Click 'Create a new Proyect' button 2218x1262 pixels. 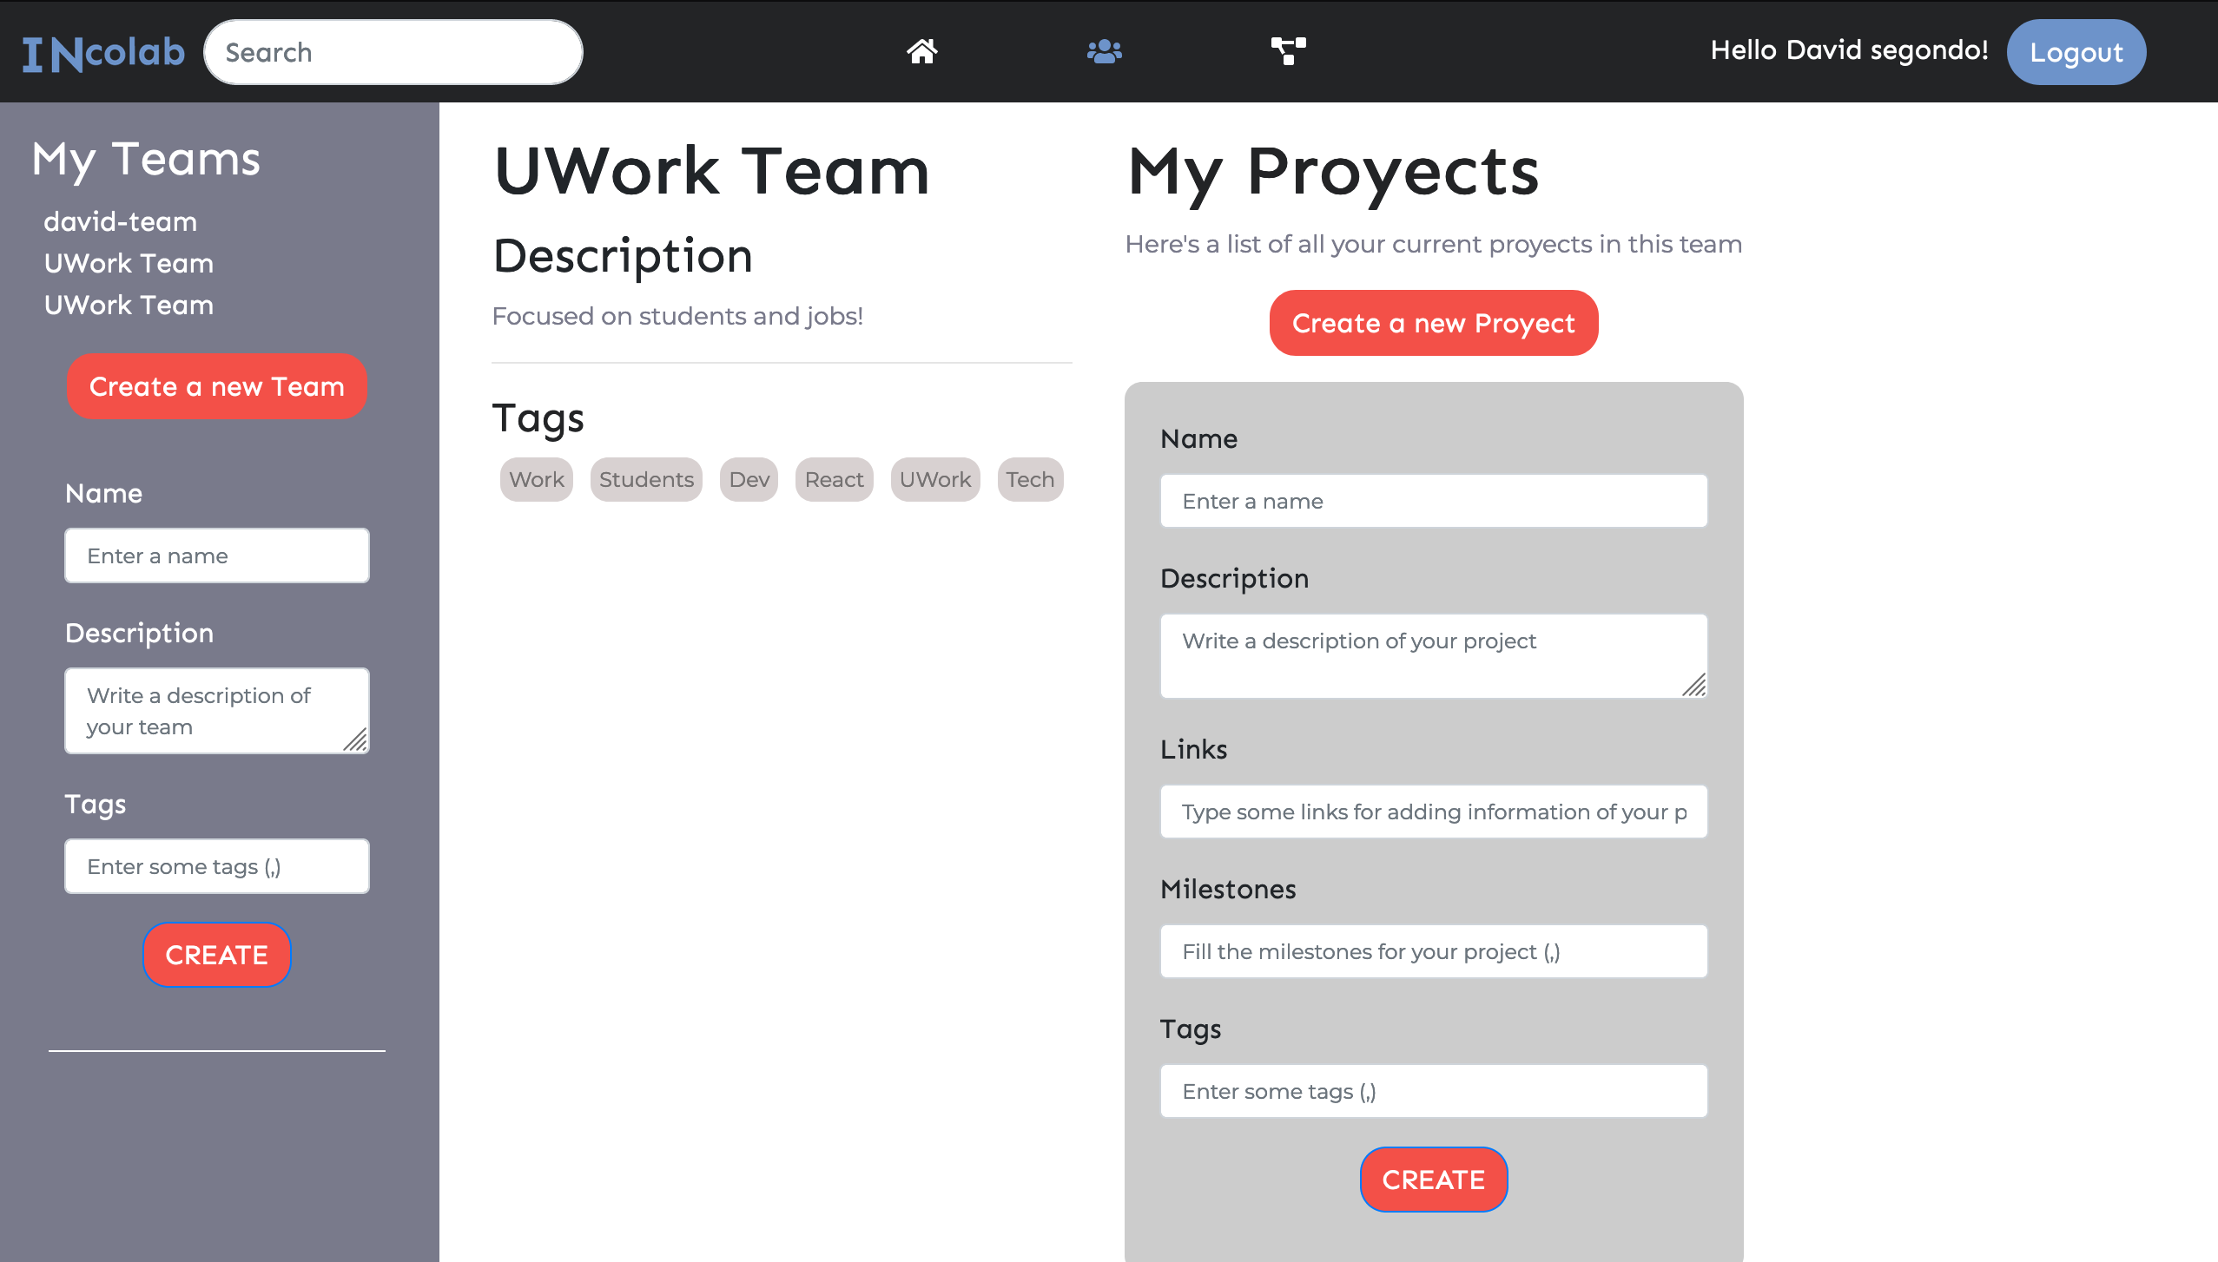click(x=1434, y=323)
